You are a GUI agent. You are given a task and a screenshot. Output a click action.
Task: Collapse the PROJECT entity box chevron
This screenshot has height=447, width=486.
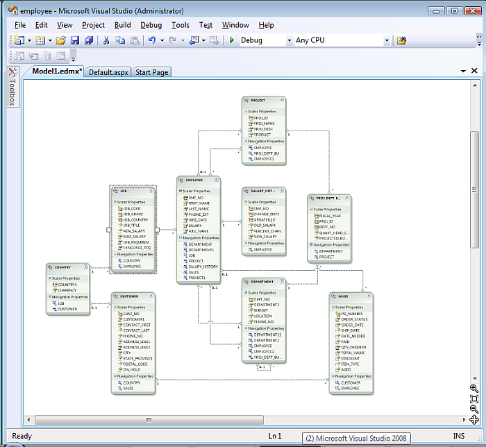coord(280,100)
